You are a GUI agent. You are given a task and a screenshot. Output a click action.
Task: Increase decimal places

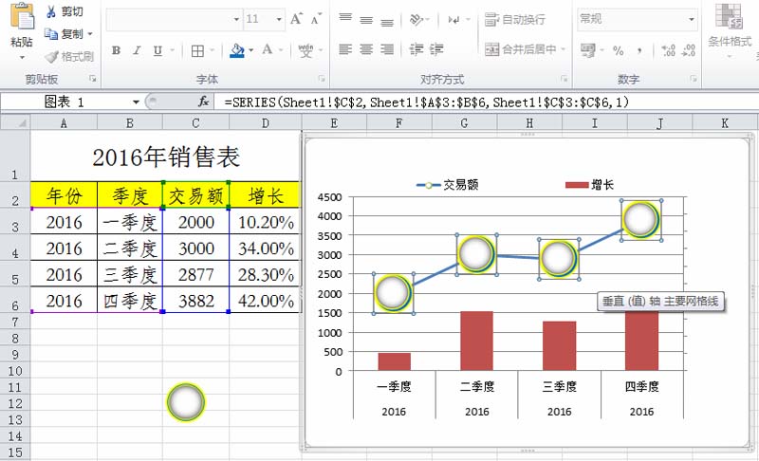669,50
